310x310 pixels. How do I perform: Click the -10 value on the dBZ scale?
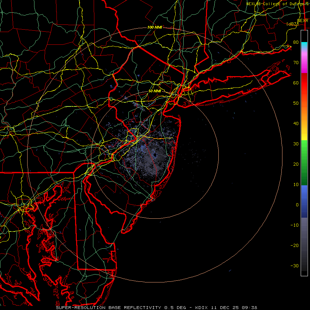click(294, 225)
